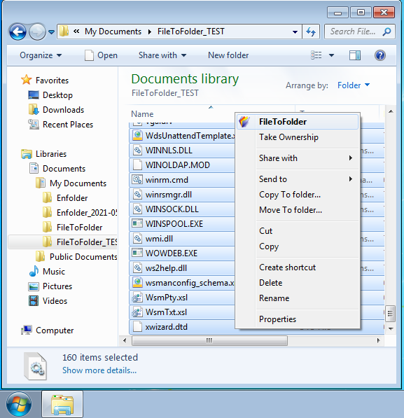This screenshot has width=404, height=418.
Task: Click the Downloads folder icon
Action: coord(34,109)
